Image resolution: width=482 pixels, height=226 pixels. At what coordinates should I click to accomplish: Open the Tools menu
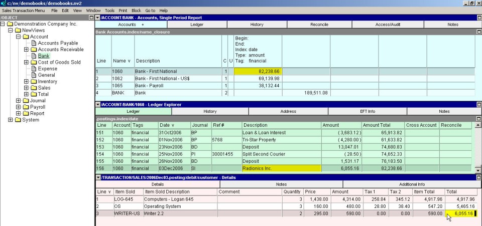[109, 11]
